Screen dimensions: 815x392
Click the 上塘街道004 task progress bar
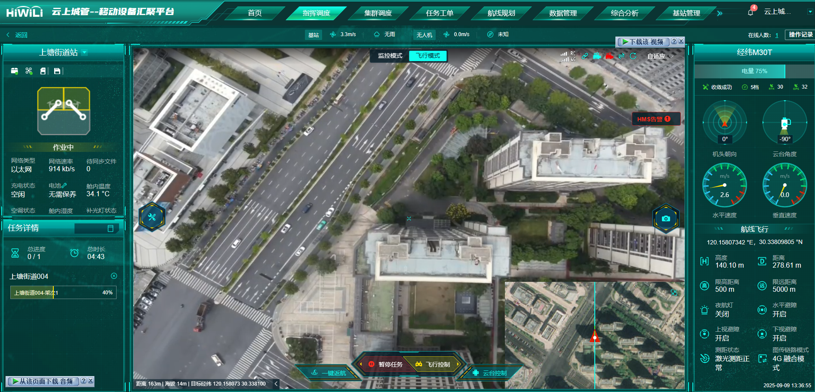(63, 293)
